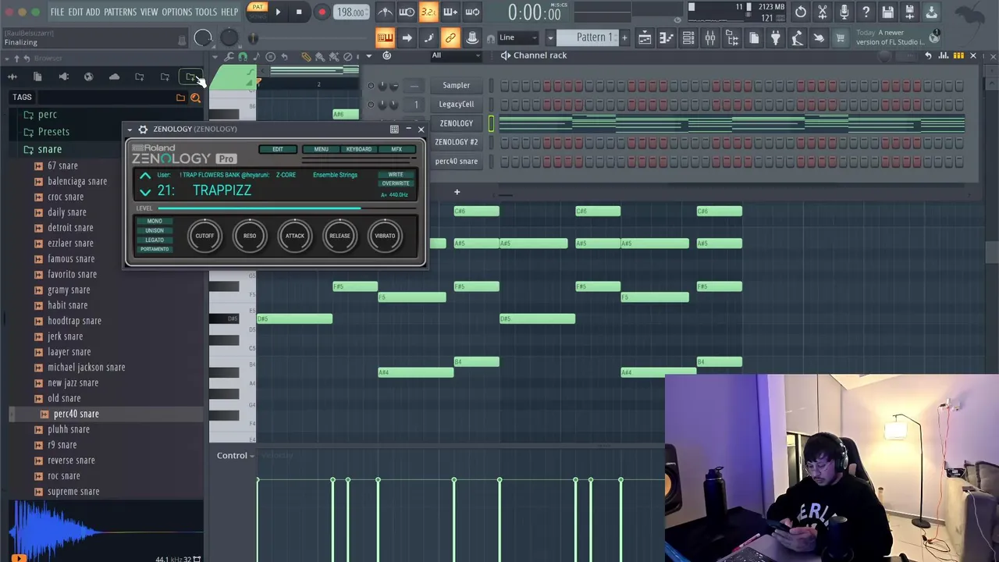Select the ZENOLOGY #2 channel button
Viewport: 999px width, 562px height.
456,142
